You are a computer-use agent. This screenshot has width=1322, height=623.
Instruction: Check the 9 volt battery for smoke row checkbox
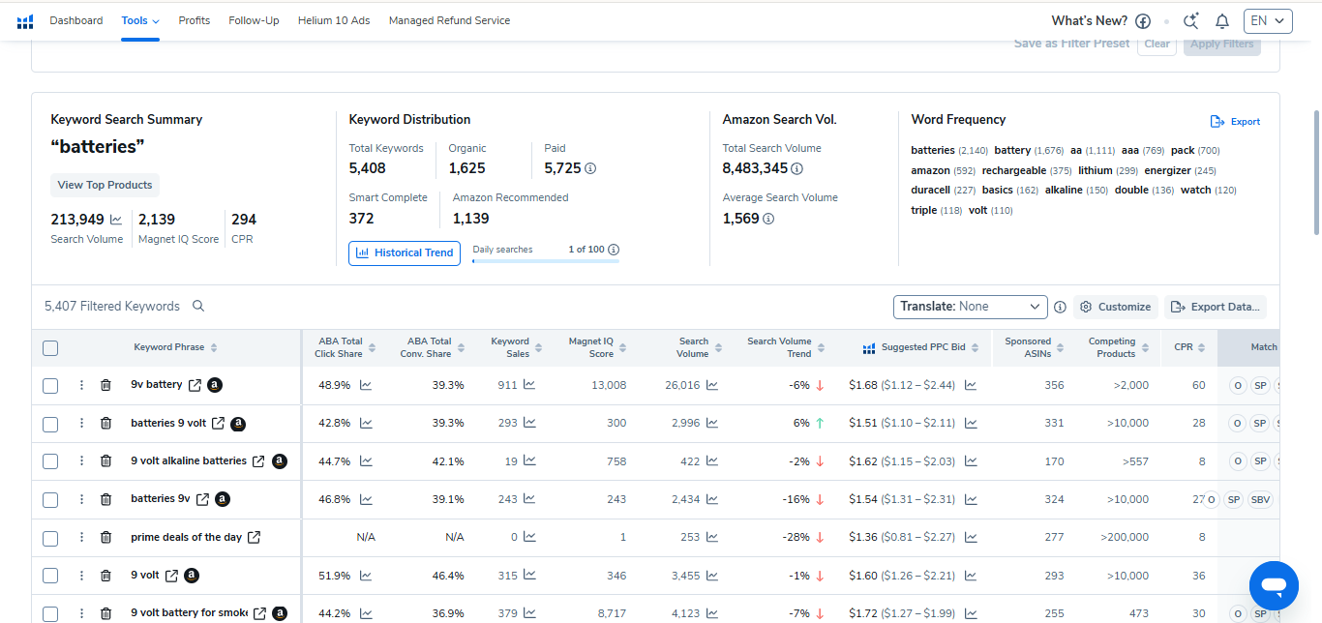[50, 613]
